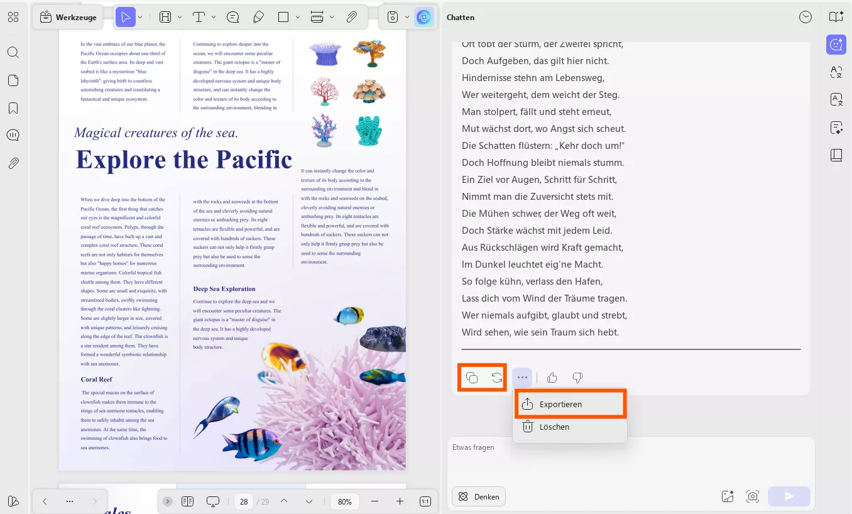Zoom out with the minus button

pos(375,501)
